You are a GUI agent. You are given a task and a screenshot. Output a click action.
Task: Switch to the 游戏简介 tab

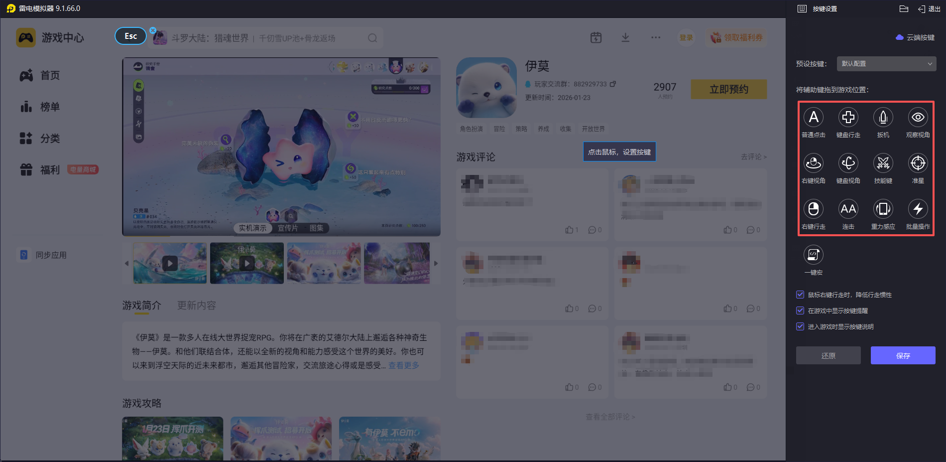coord(142,306)
